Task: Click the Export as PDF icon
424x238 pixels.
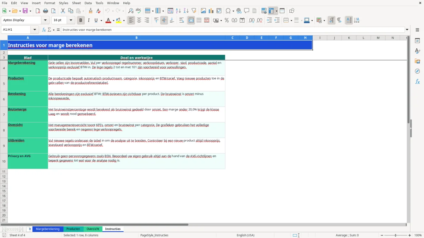Action: pos(38,11)
